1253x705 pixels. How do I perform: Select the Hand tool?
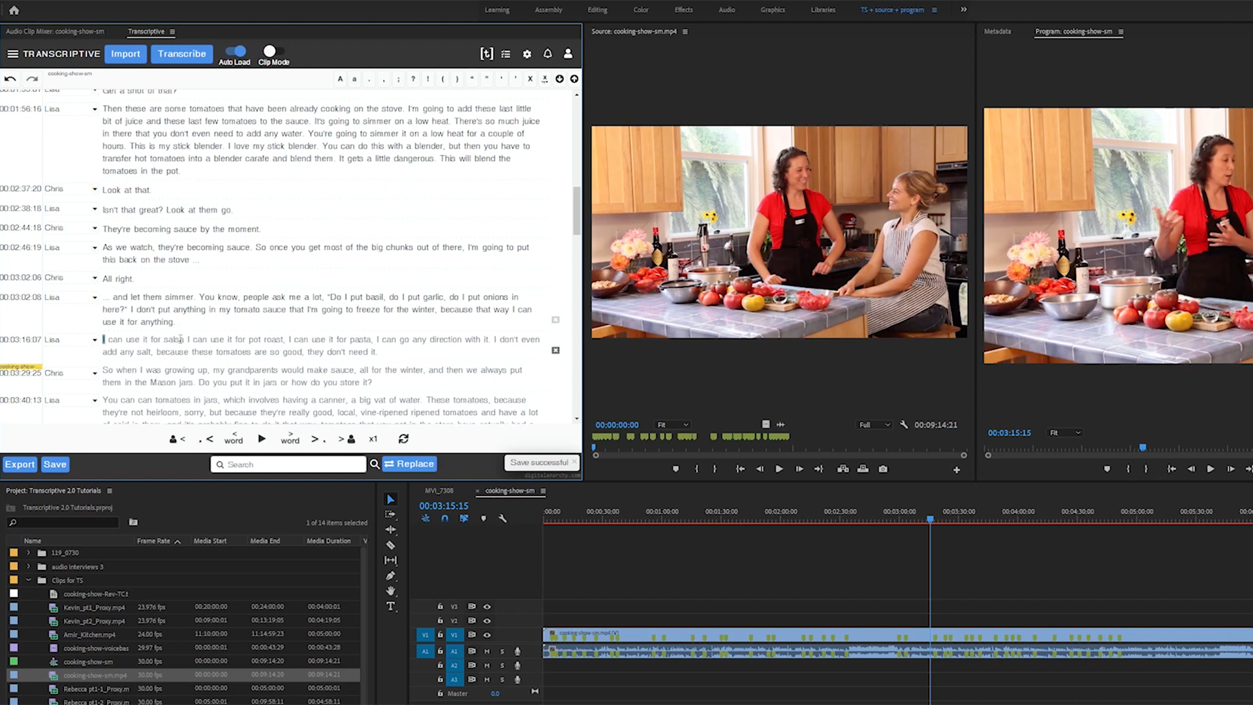390,591
